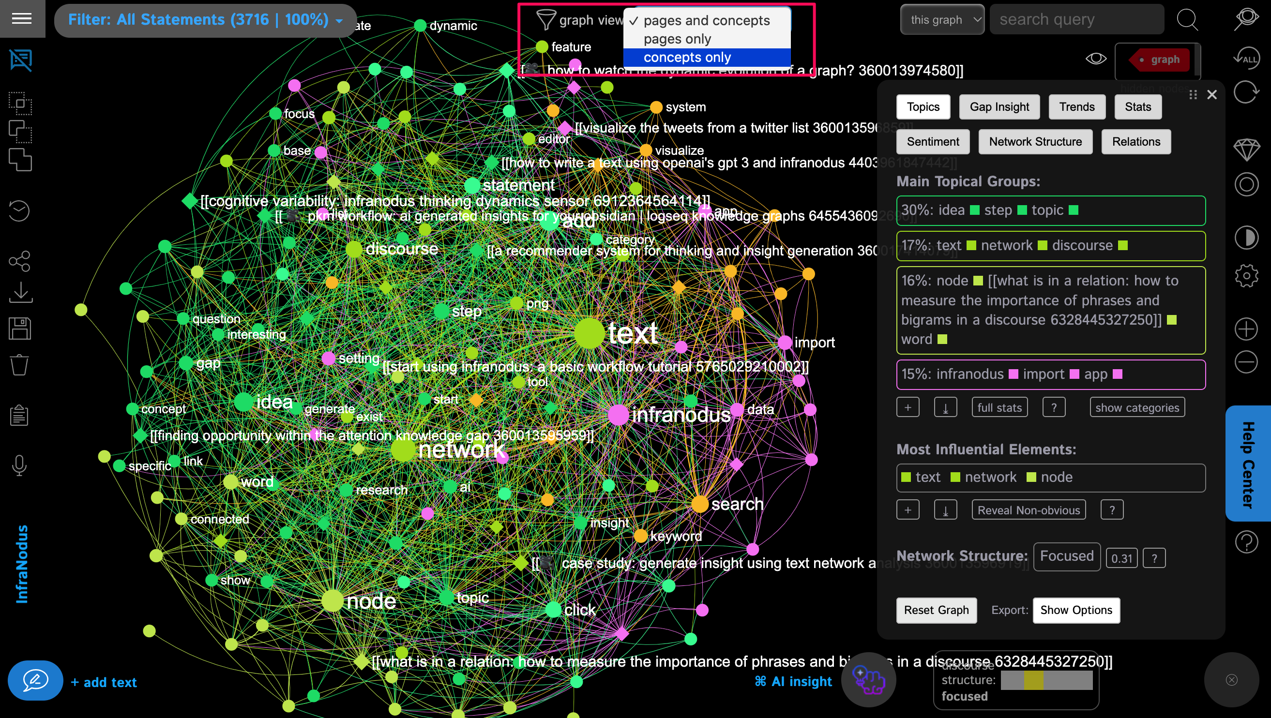Open the Stats tab
Image resolution: width=1271 pixels, height=718 pixels.
click(x=1138, y=106)
